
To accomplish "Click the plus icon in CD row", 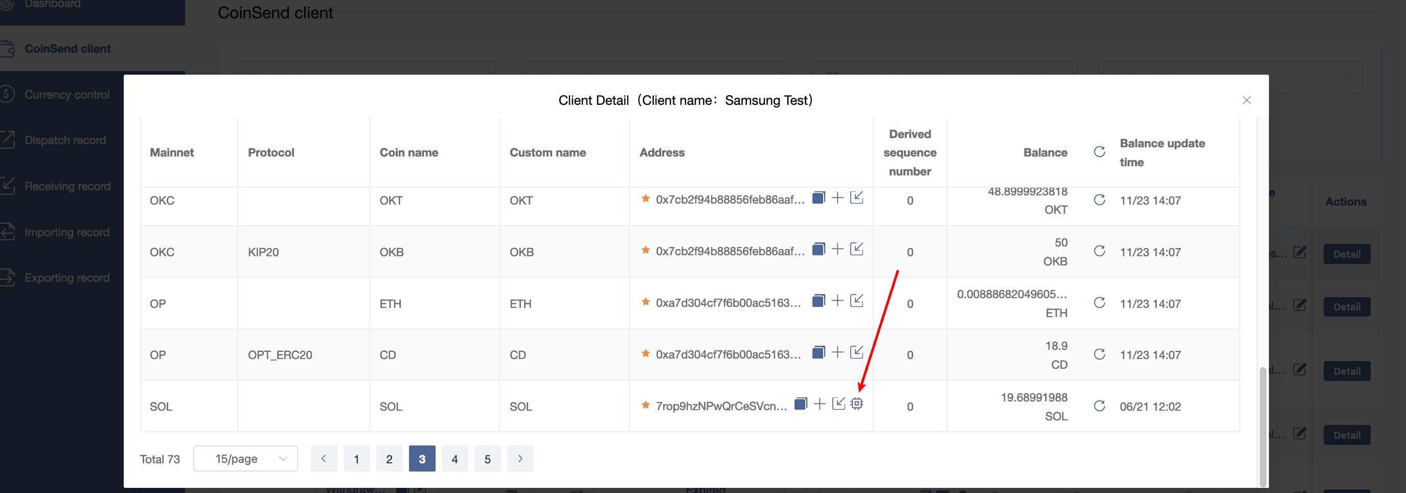I will click(x=837, y=352).
